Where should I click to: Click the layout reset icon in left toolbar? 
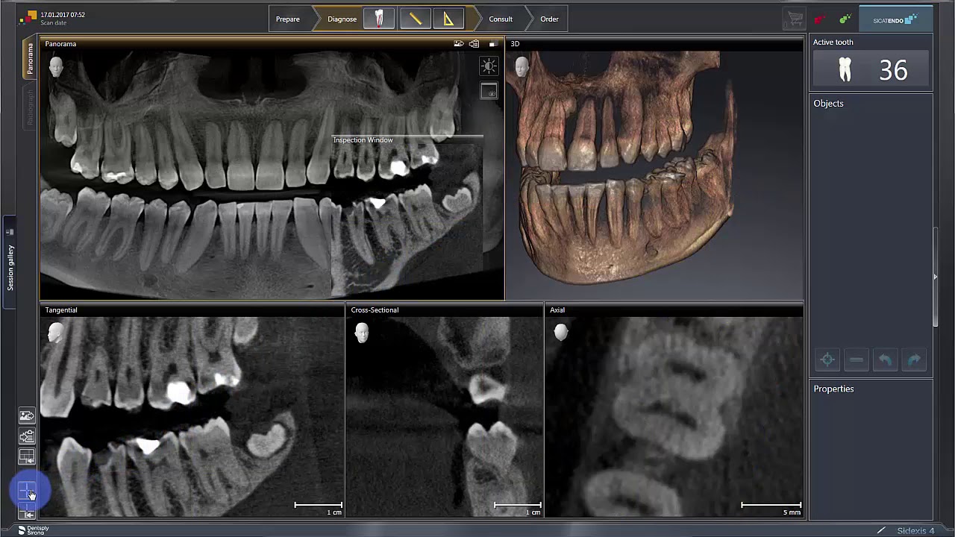(x=27, y=456)
